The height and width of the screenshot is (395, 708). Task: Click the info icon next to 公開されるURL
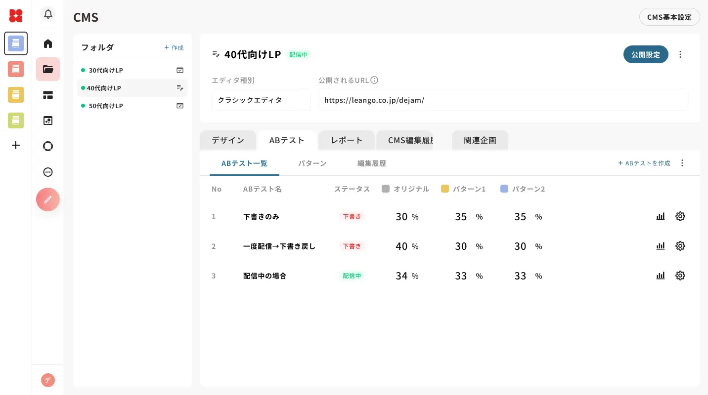coord(374,80)
